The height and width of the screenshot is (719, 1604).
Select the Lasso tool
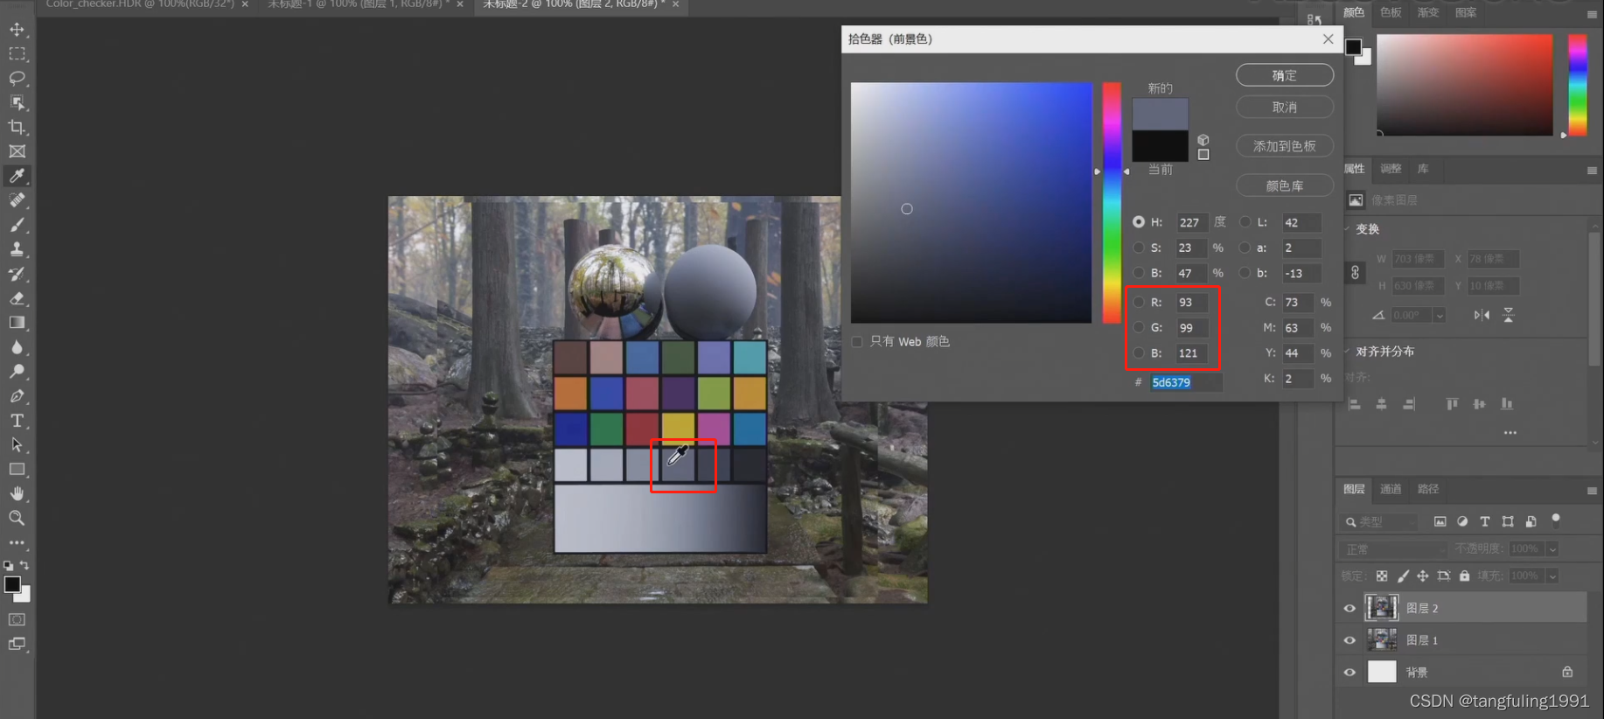coord(17,78)
